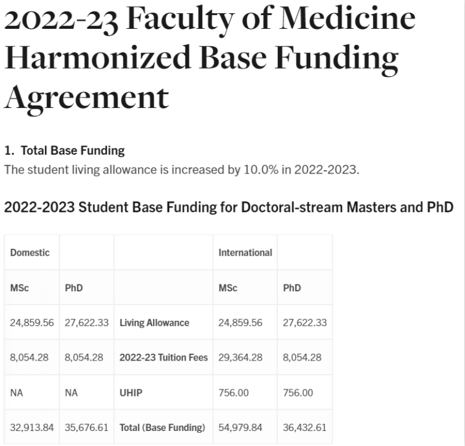Click the "UHIP" row label
Viewport: 465px width, 446px height.
click(x=130, y=393)
